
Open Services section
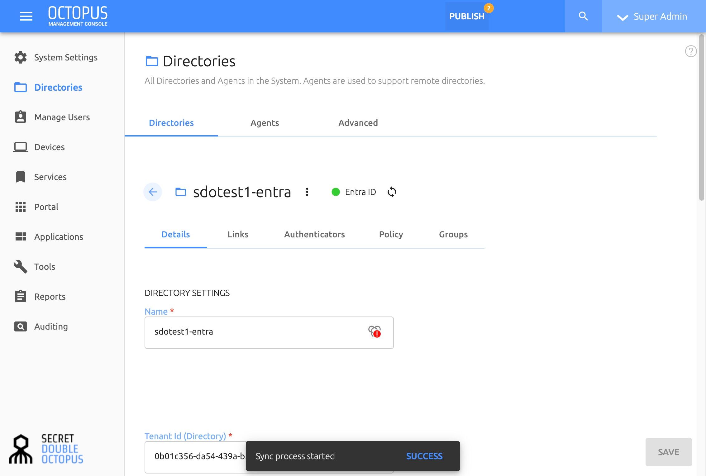pos(50,177)
